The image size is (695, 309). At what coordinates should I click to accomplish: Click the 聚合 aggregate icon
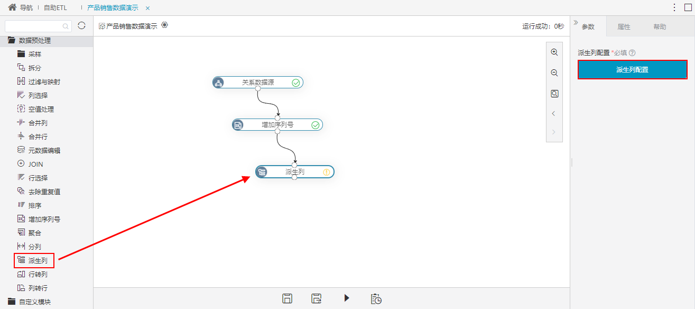[x=21, y=233]
